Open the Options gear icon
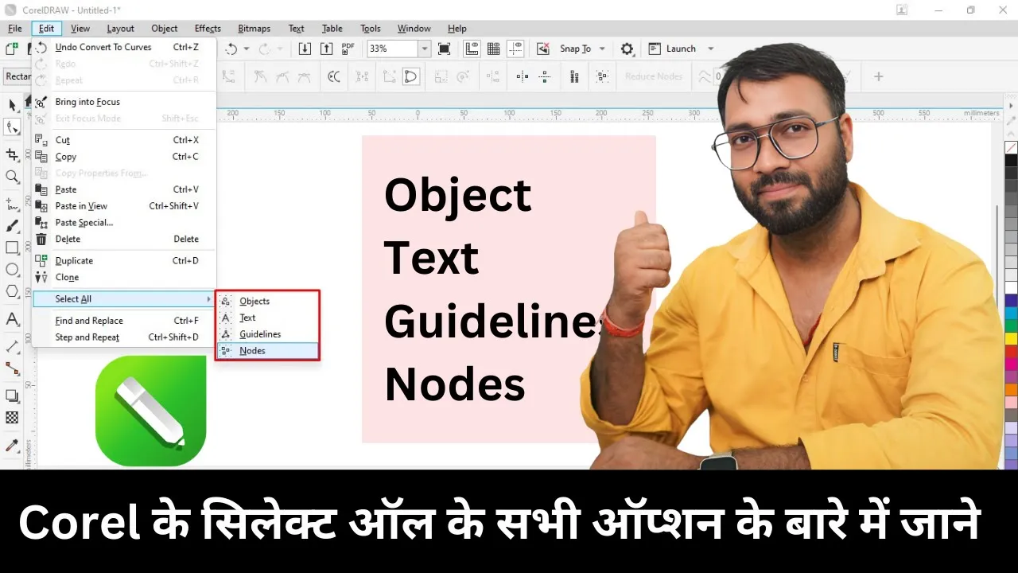This screenshot has width=1018, height=573. pyautogui.click(x=627, y=49)
